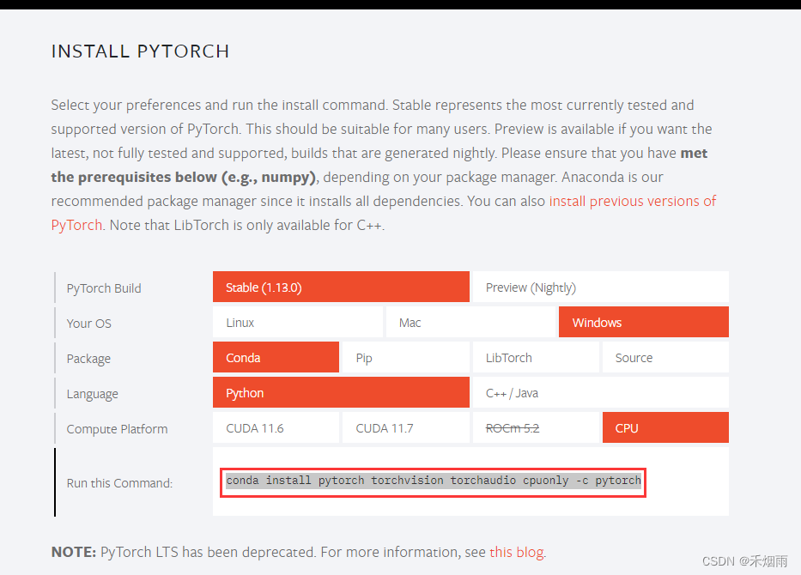Click the 'Compute Platform' row label

click(117, 429)
